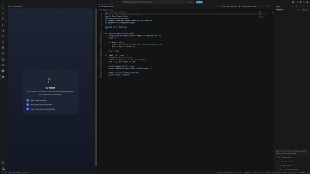The height and width of the screenshot is (174, 310).
Task: Open the Extensions view
Action: (3, 36)
